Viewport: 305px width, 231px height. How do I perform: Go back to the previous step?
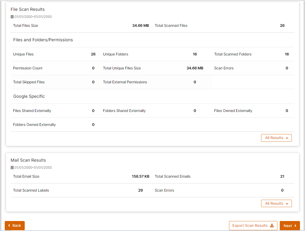(x=15, y=225)
